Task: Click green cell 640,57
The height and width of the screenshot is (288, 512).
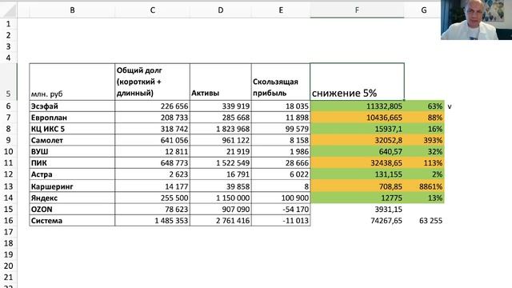Action: click(358, 151)
